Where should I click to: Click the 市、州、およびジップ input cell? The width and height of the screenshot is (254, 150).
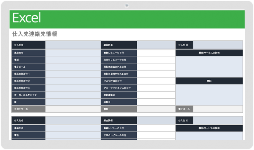coord(73,95)
